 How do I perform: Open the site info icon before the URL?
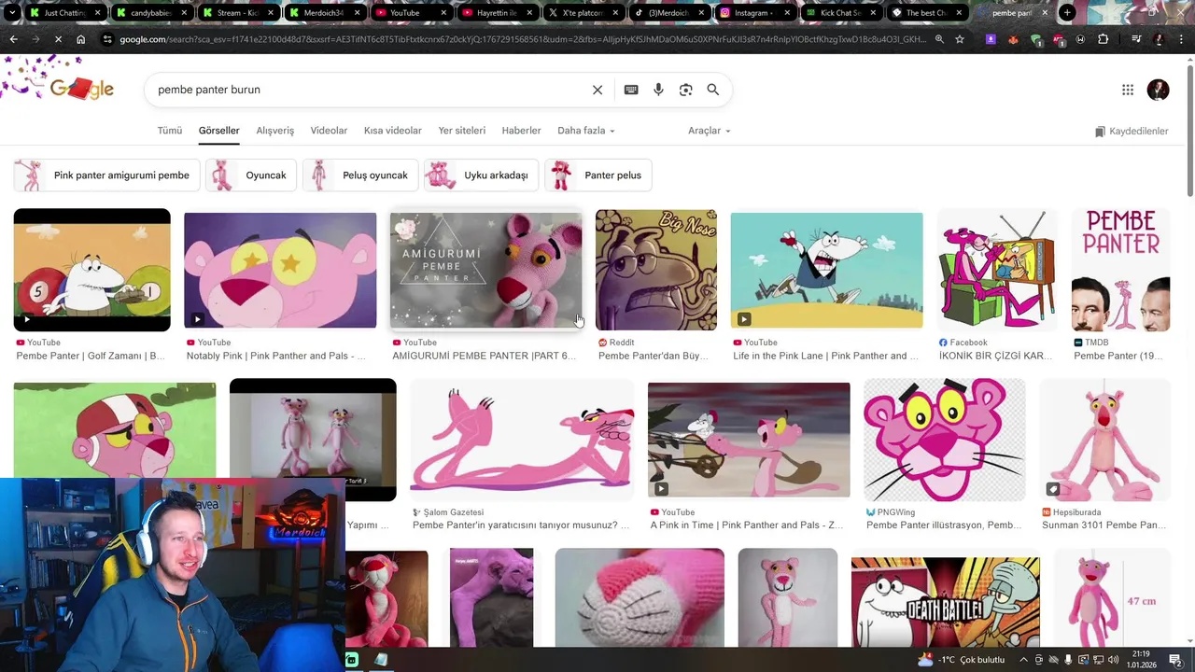(107, 39)
